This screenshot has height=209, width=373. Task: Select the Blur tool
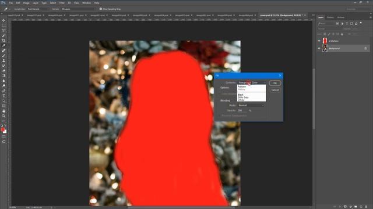coord(3,81)
